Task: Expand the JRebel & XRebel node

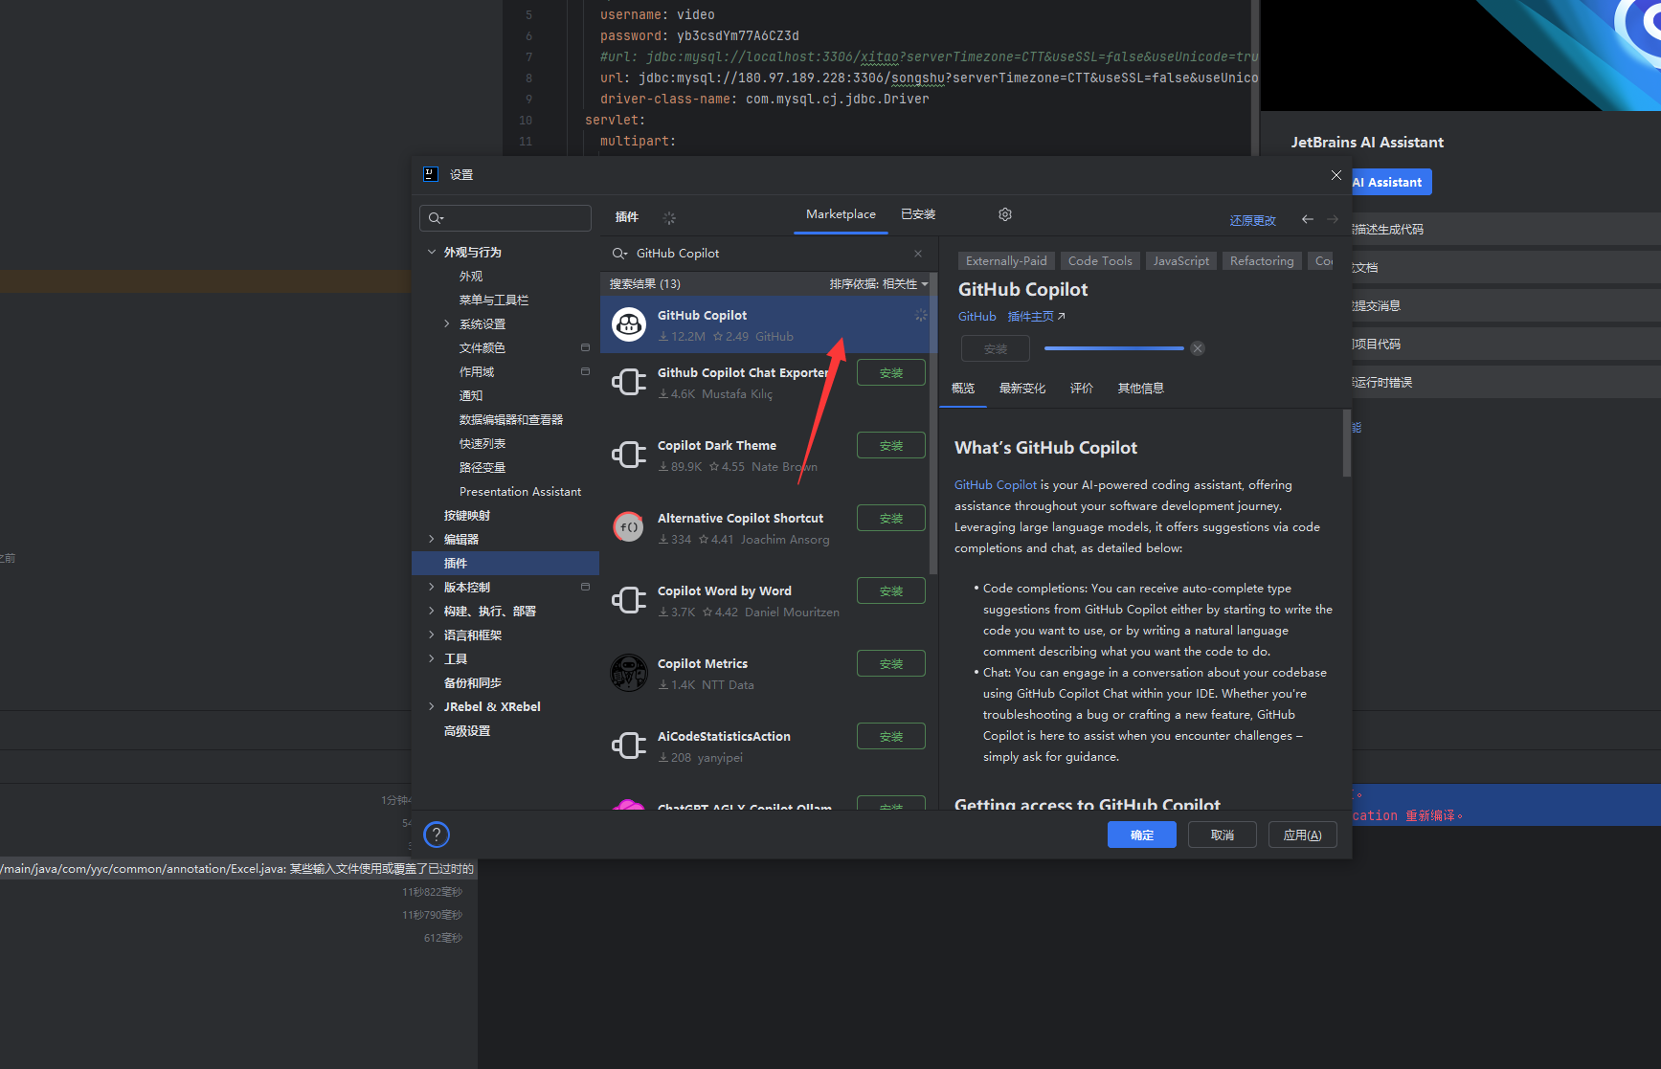Action: 432,706
